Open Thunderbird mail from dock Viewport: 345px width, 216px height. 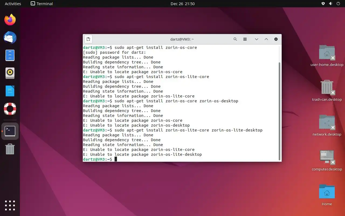pyautogui.click(x=10, y=38)
